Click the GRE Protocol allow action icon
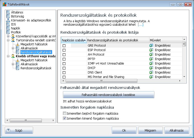Image resolution: width=194 pixels, height=138 pixels. [151, 46]
